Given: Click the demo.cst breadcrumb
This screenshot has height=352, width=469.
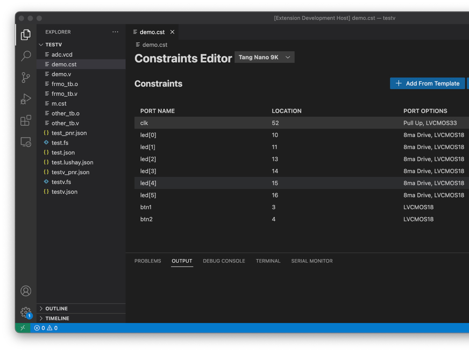Looking at the screenshot, I should [x=155, y=45].
